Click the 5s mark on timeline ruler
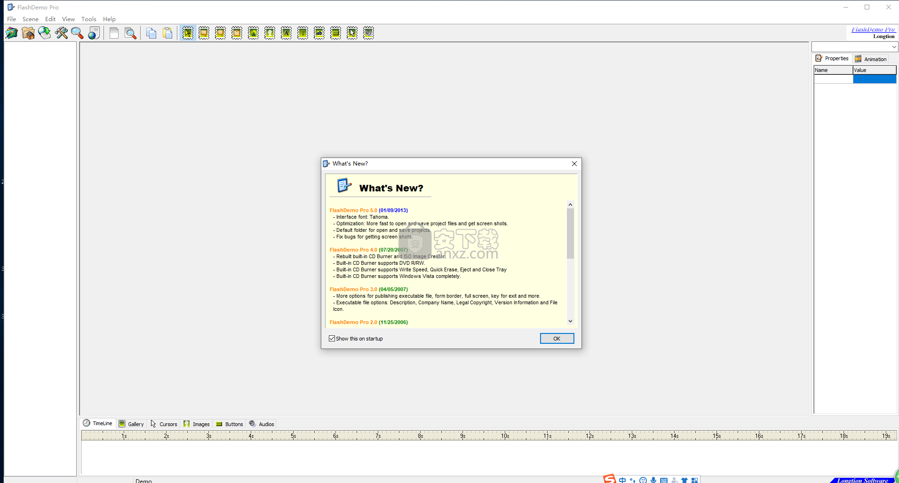This screenshot has width=899, height=483. point(293,436)
